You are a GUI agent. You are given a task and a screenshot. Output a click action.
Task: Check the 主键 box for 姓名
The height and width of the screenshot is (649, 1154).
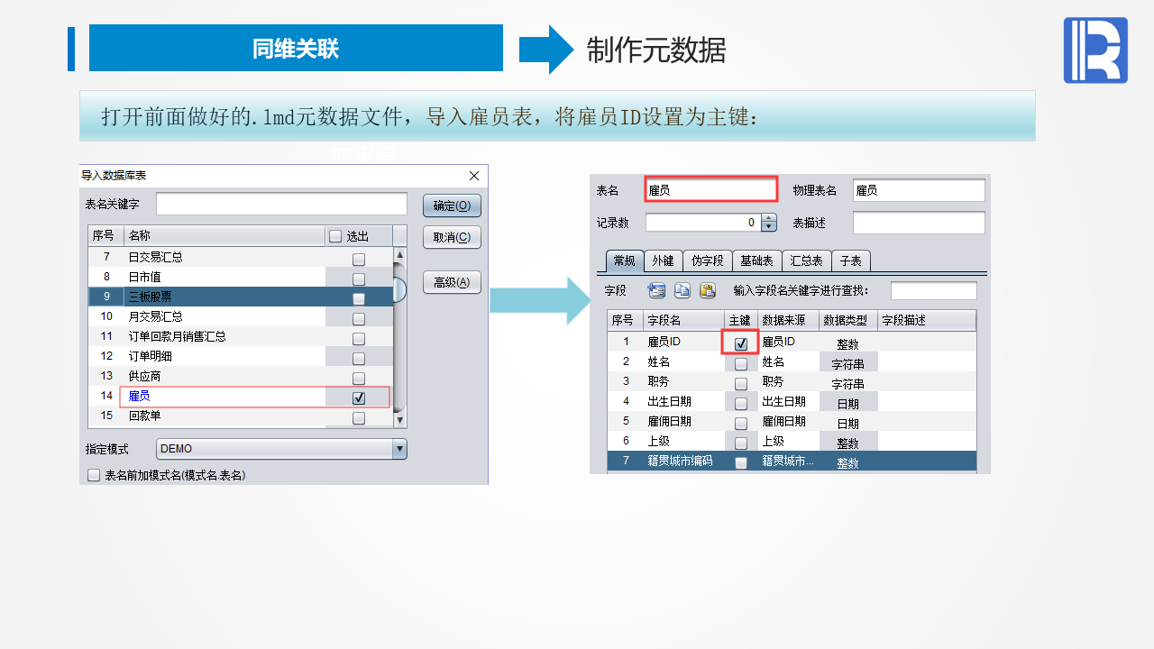(x=741, y=363)
